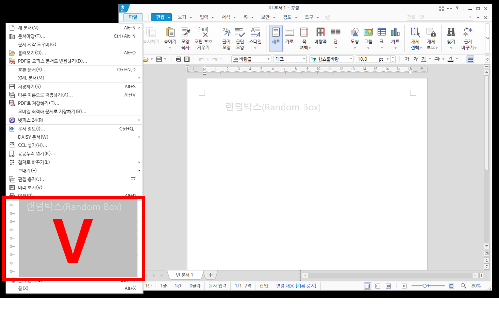Click the + button to open new tab

(x=210, y=274)
